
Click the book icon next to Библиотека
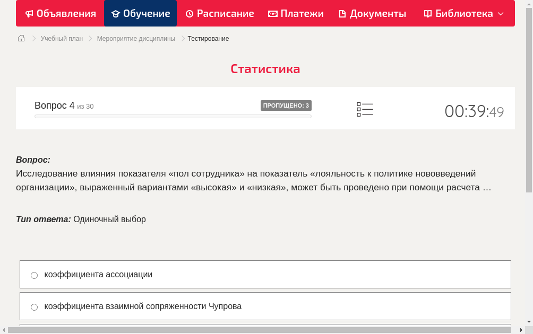tap(427, 13)
